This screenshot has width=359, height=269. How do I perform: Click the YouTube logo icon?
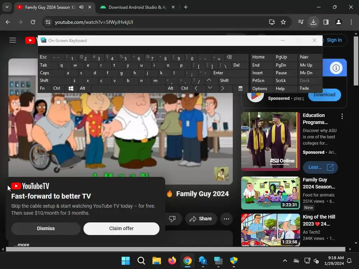point(30,41)
